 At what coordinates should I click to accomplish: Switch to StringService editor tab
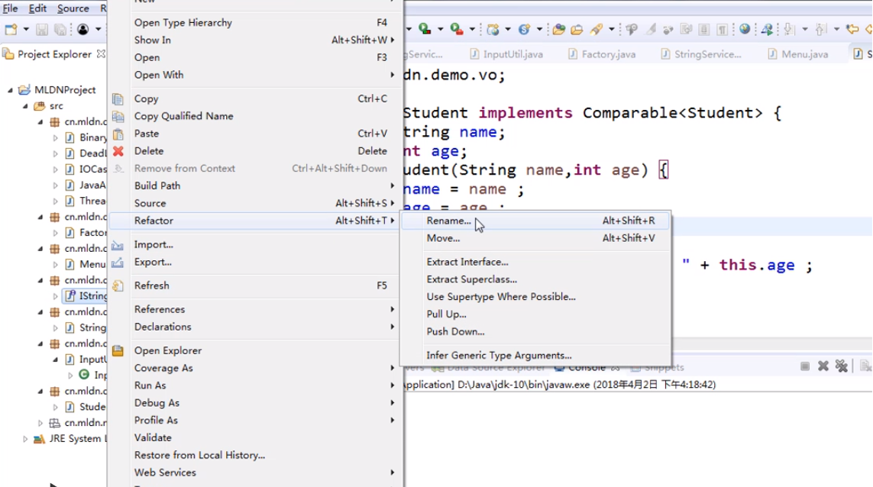(x=700, y=54)
